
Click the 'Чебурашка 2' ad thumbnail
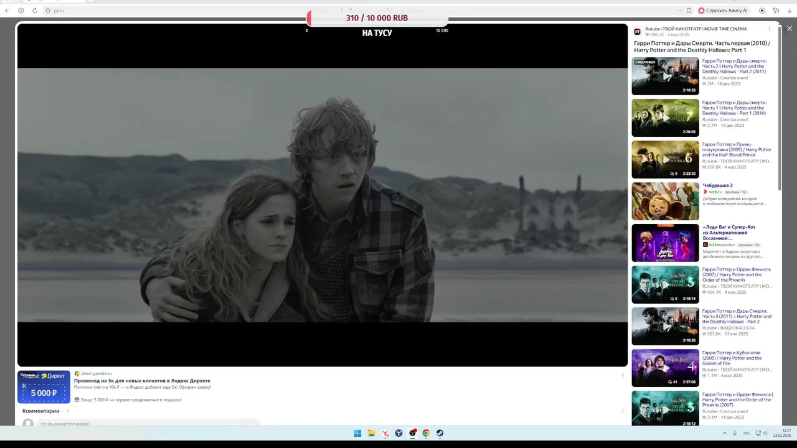coord(665,201)
